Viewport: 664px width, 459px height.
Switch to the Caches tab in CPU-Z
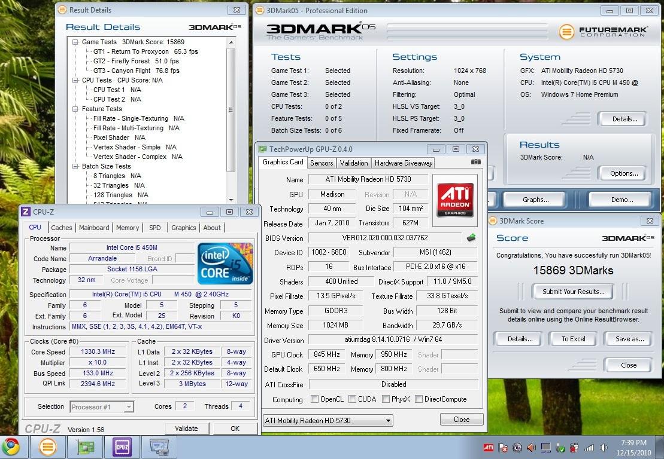coord(62,228)
